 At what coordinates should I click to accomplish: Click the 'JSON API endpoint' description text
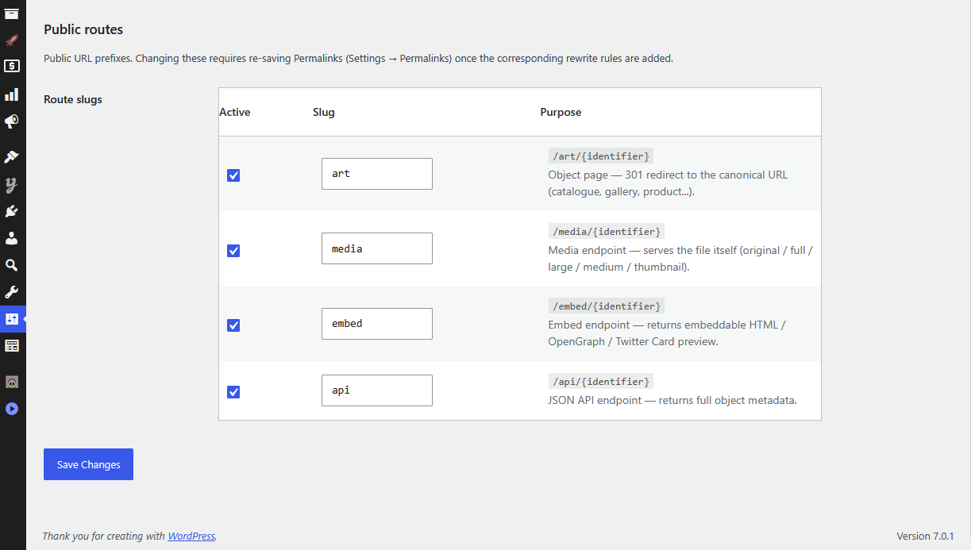click(672, 400)
